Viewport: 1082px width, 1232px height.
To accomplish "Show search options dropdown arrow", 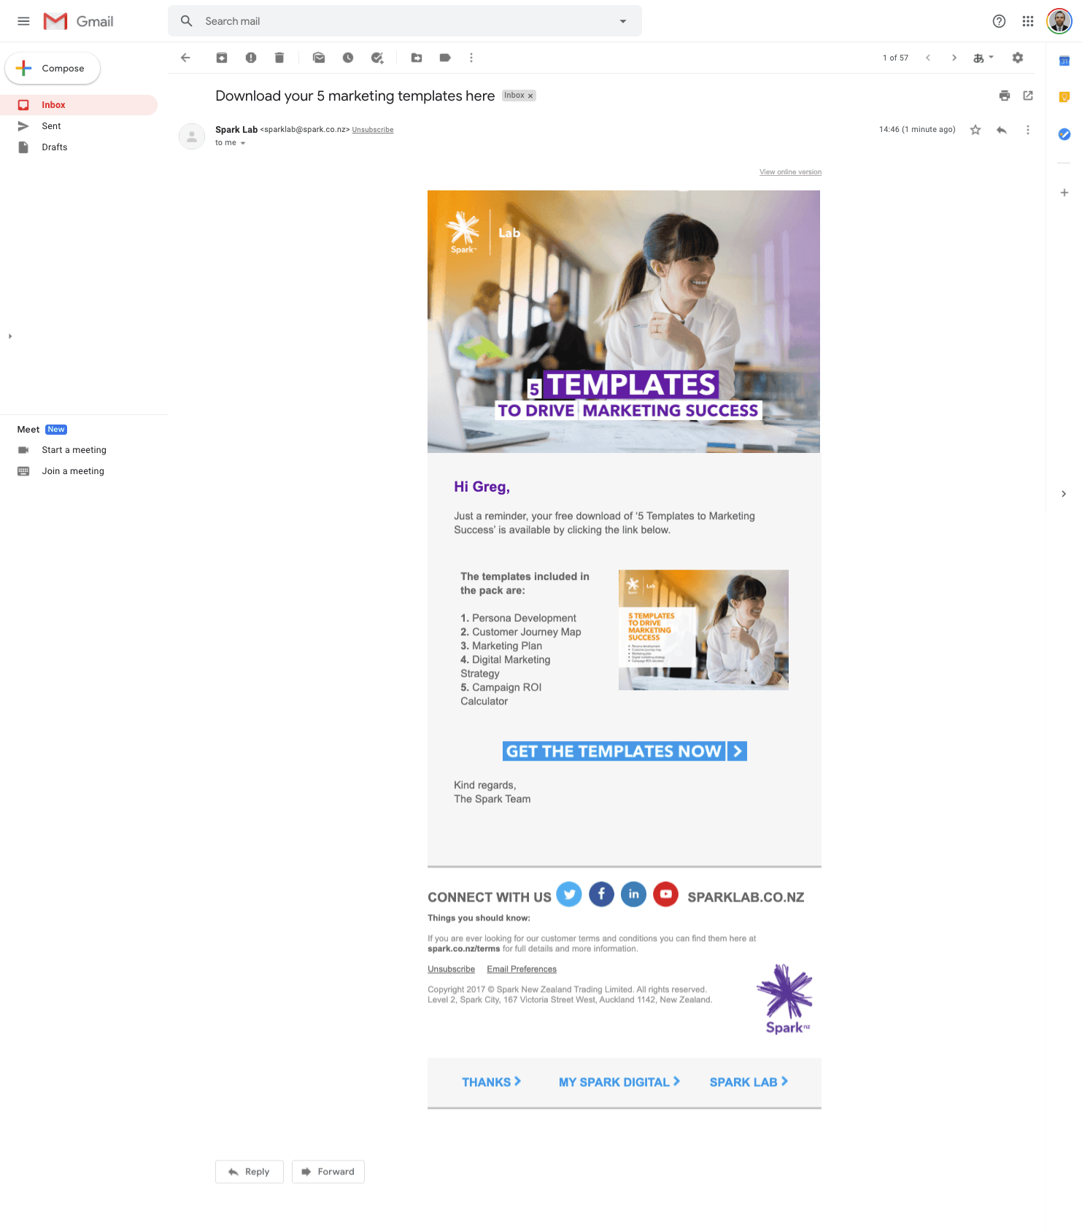I will pos(623,21).
